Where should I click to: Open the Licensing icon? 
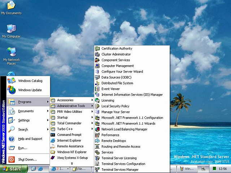(97, 100)
